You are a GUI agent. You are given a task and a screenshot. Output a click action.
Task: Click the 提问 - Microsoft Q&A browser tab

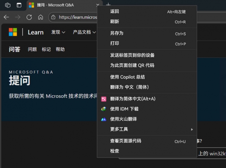tap(60, 5)
